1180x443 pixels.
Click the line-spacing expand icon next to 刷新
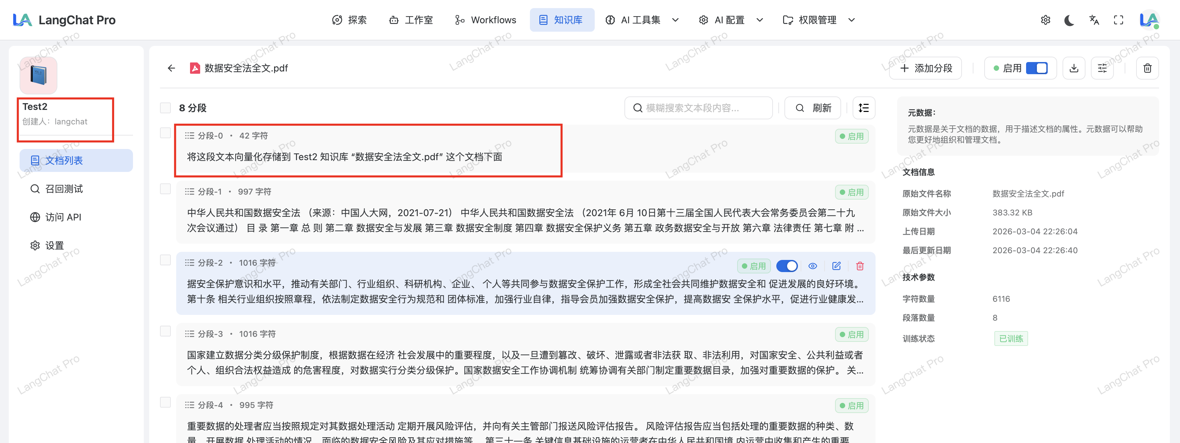pos(863,108)
